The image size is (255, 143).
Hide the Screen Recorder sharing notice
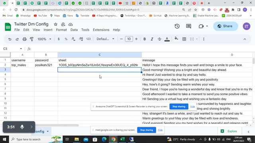point(192,106)
